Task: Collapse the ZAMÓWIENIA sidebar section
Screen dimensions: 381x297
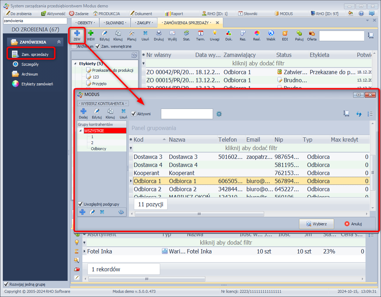Action: click(x=59, y=42)
